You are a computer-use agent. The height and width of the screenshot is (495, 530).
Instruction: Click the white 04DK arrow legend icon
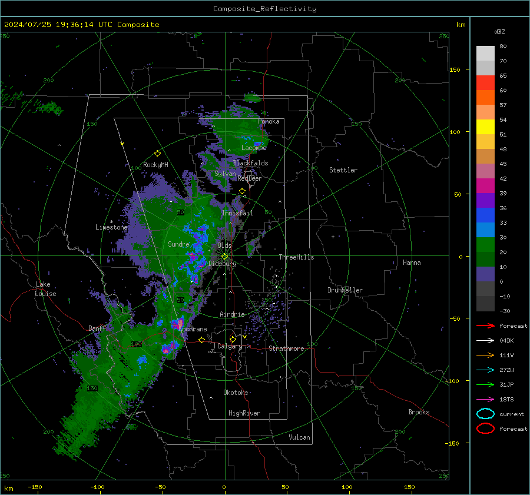point(485,340)
